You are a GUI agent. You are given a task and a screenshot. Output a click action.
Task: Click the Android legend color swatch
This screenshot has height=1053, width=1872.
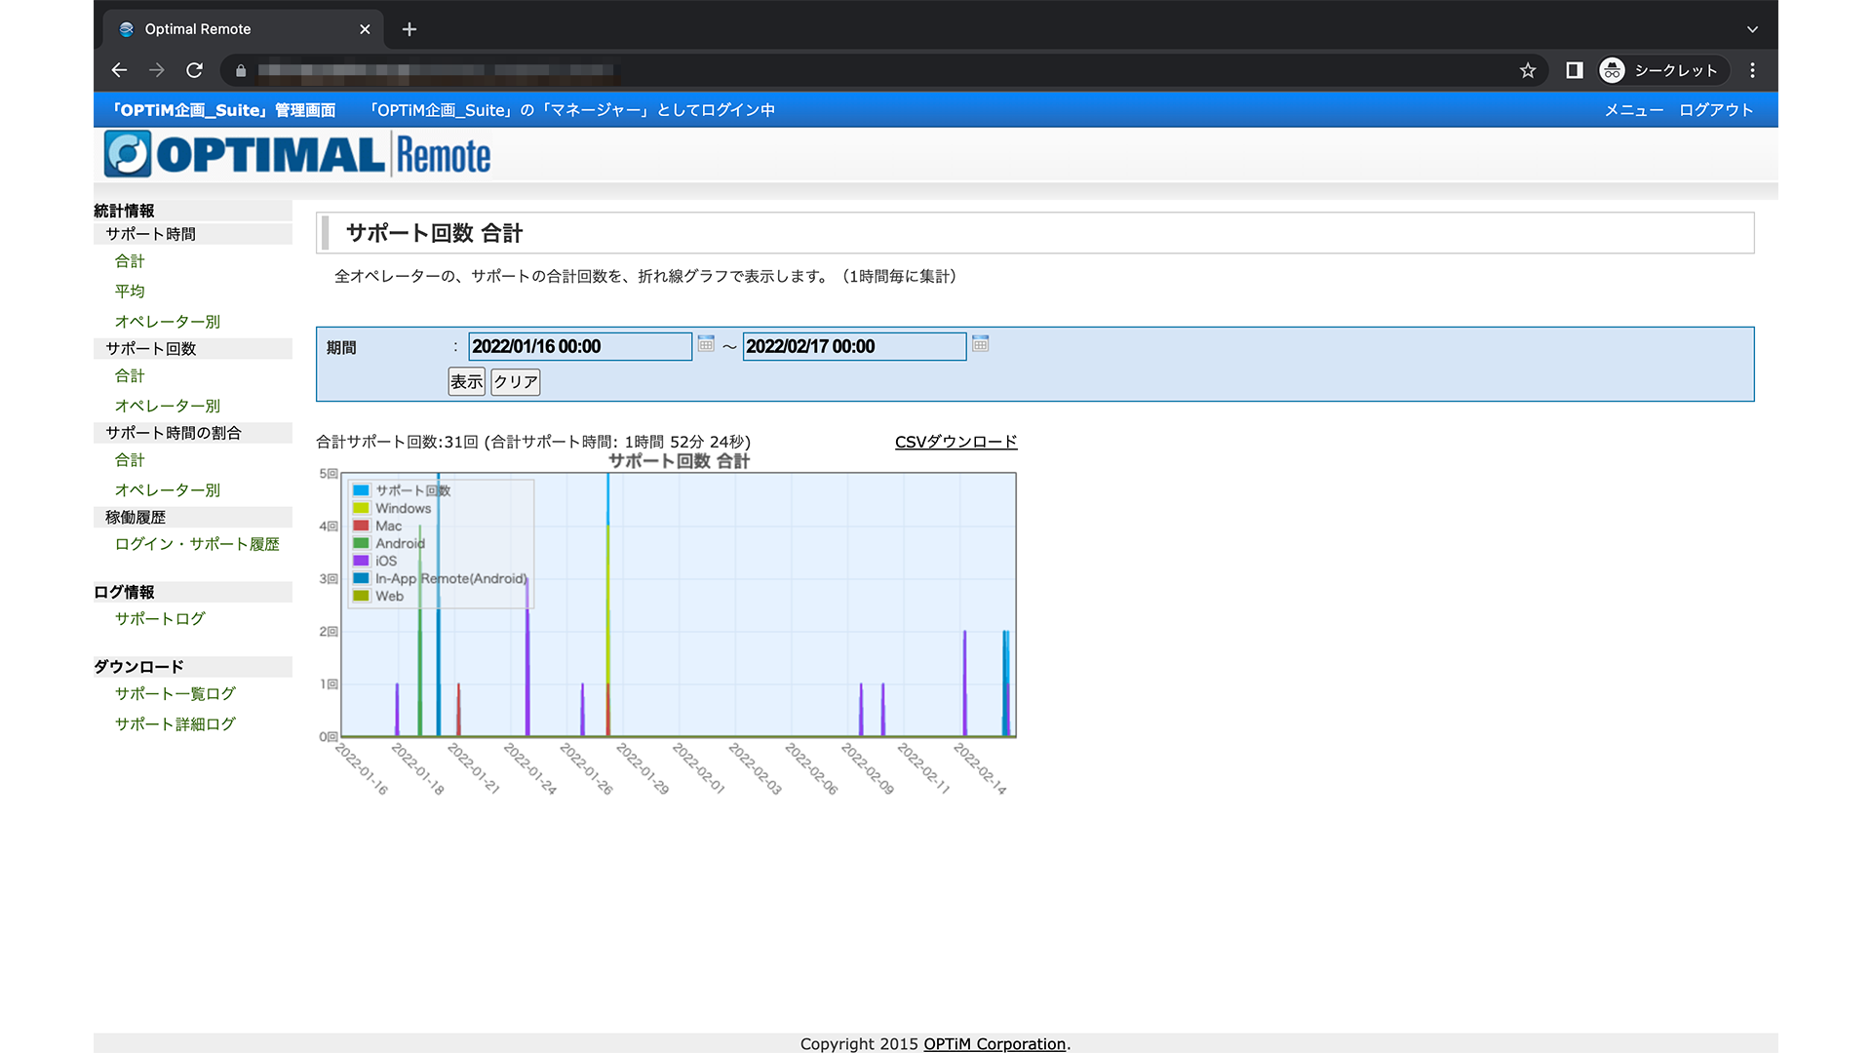[x=361, y=543]
